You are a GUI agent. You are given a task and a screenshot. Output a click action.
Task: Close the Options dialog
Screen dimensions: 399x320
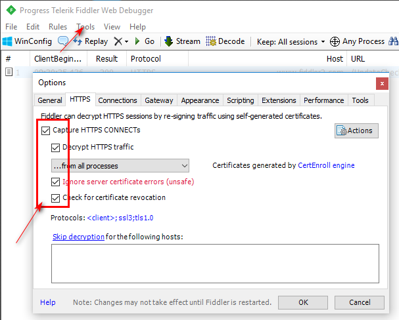[382, 83]
